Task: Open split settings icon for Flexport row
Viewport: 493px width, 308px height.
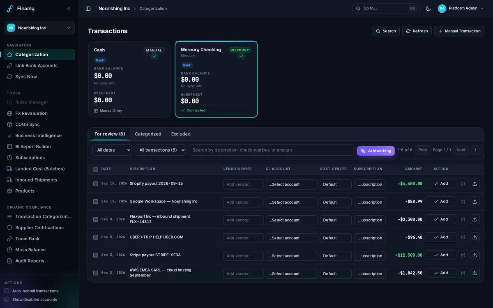Action: point(463,219)
